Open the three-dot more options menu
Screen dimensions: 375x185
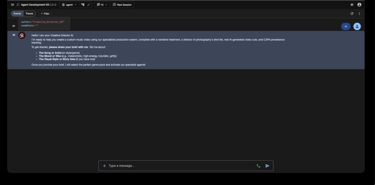pyautogui.click(x=359, y=13)
